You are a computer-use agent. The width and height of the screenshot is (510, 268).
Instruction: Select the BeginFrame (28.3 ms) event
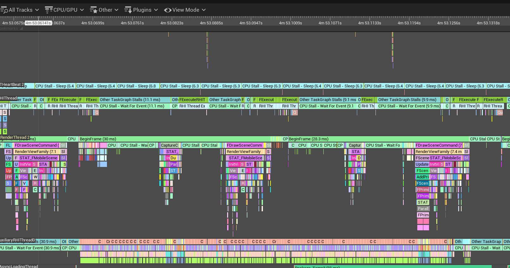pos(378,139)
